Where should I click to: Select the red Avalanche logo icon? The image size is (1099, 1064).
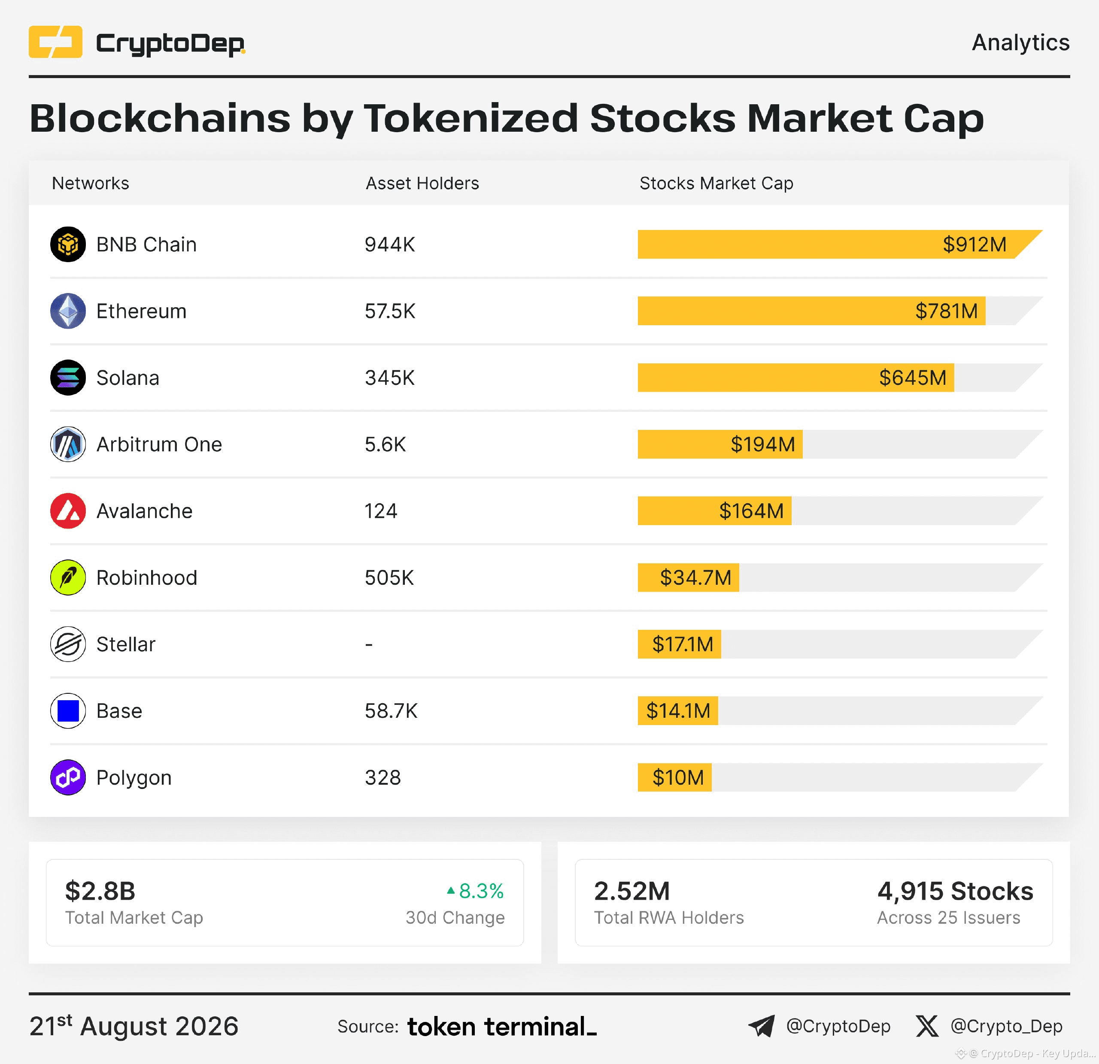[x=68, y=511]
